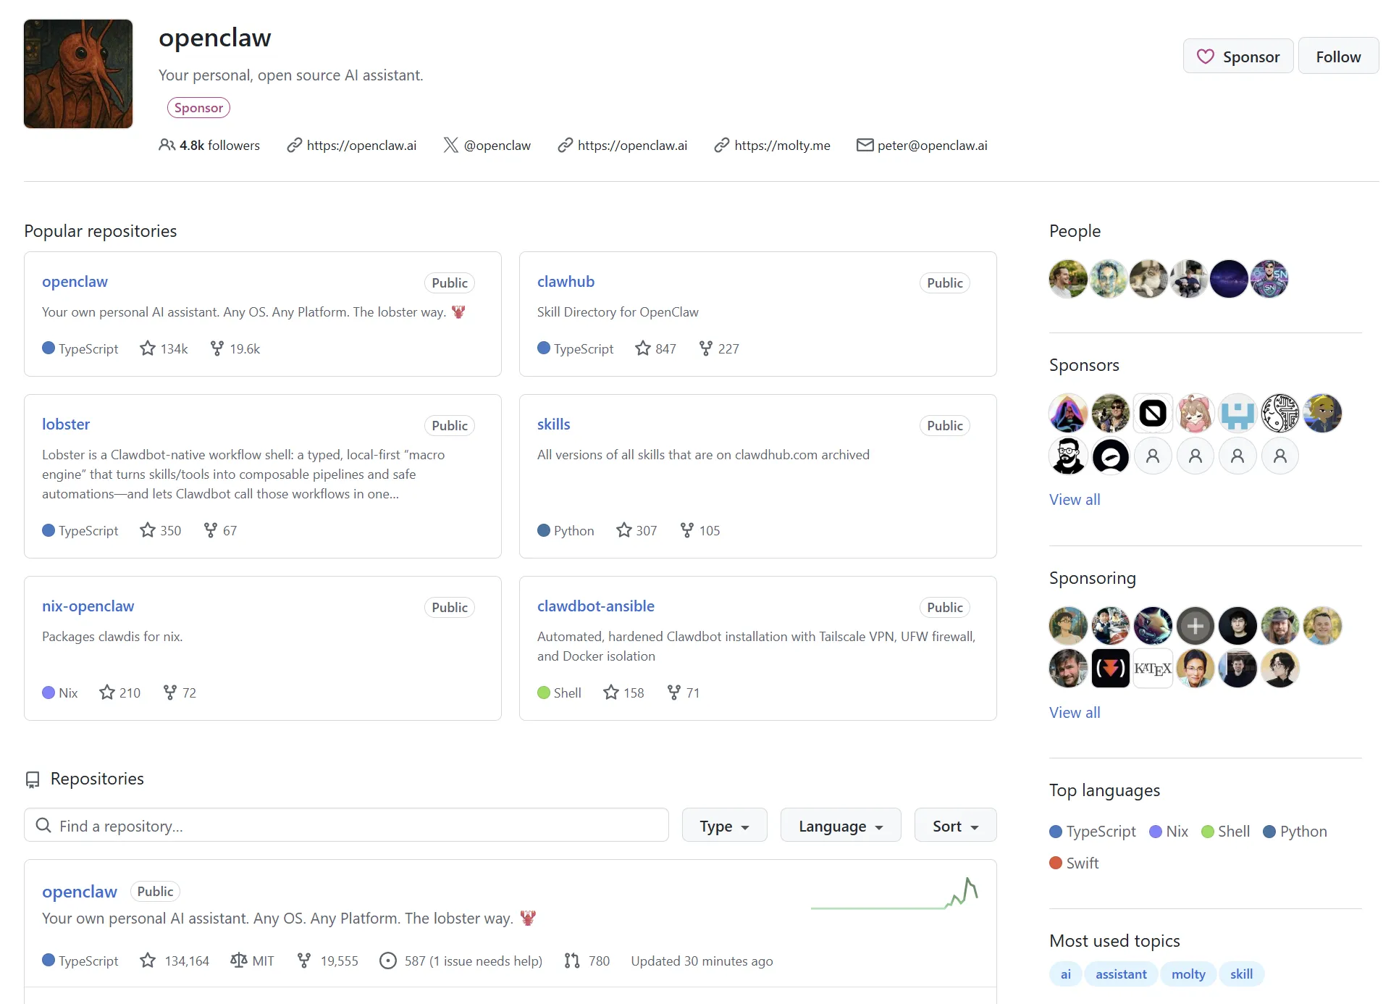Image resolution: width=1391 pixels, height=1004 pixels.
Task: Open the lobster repository
Action: point(66,424)
